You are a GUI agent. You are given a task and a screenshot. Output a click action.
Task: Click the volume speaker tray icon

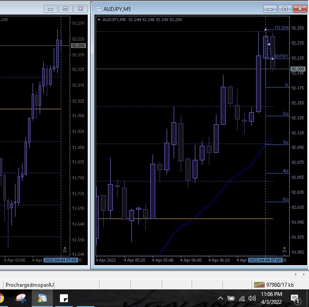(x=252, y=299)
